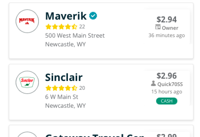Click the Maverik station logo
Screen dimensions: 200x137
27,21
